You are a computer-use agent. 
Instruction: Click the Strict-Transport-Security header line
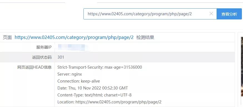tap(100, 67)
